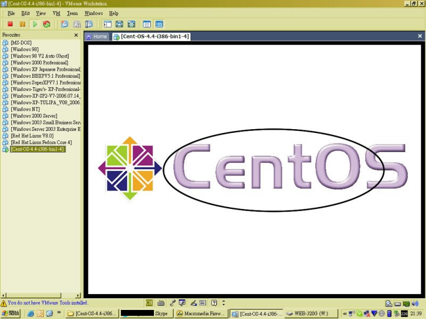Suspend the VM with the pause icon
426x319 pixels.
22,24
